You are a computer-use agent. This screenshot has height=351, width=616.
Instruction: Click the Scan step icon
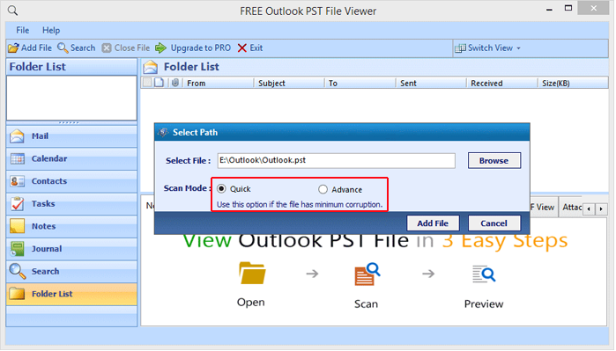(x=367, y=274)
